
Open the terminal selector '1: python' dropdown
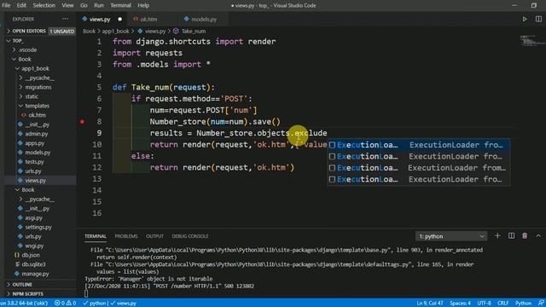[451, 236]
